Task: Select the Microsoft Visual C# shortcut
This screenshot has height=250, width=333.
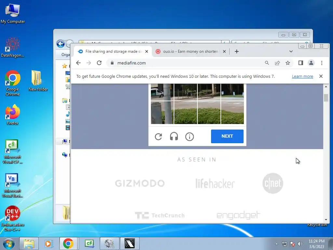Action: [13, 151]
